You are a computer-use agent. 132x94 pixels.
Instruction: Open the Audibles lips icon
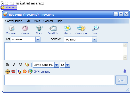(13, 72)
